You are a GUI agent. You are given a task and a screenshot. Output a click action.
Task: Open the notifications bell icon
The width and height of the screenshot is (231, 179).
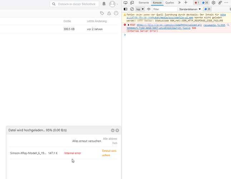coord(104,4)
